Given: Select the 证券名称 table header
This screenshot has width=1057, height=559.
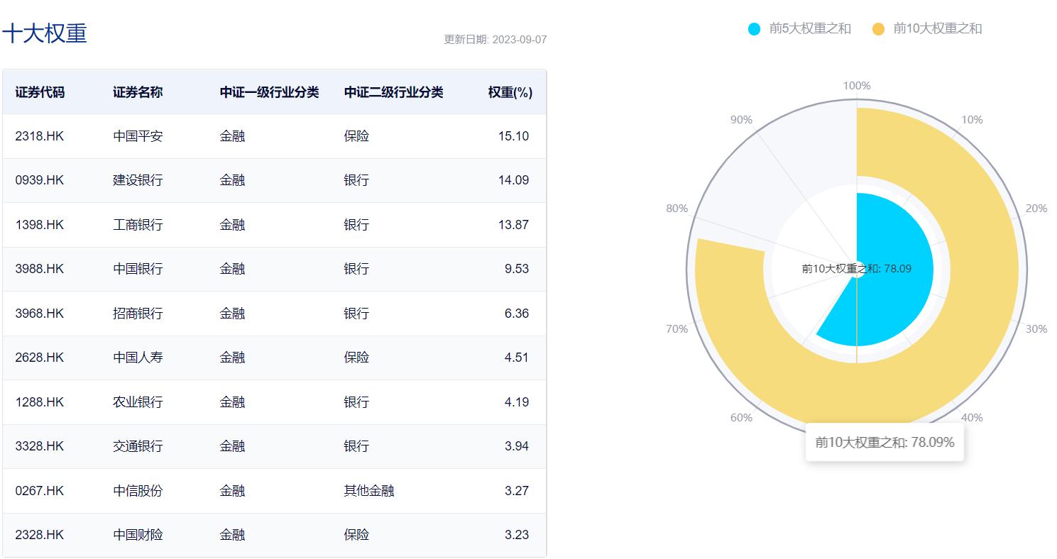Looking at the screenshot, I should point(137,92).
